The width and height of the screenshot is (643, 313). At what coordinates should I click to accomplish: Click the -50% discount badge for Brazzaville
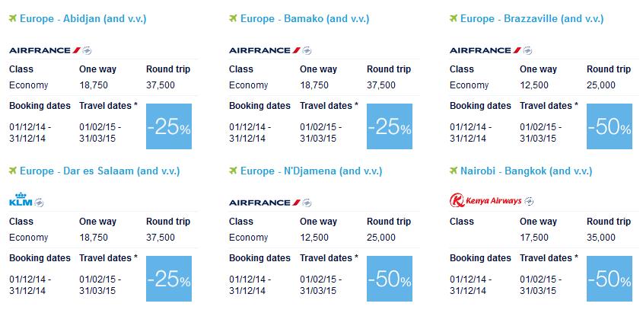tap(610, 126)
